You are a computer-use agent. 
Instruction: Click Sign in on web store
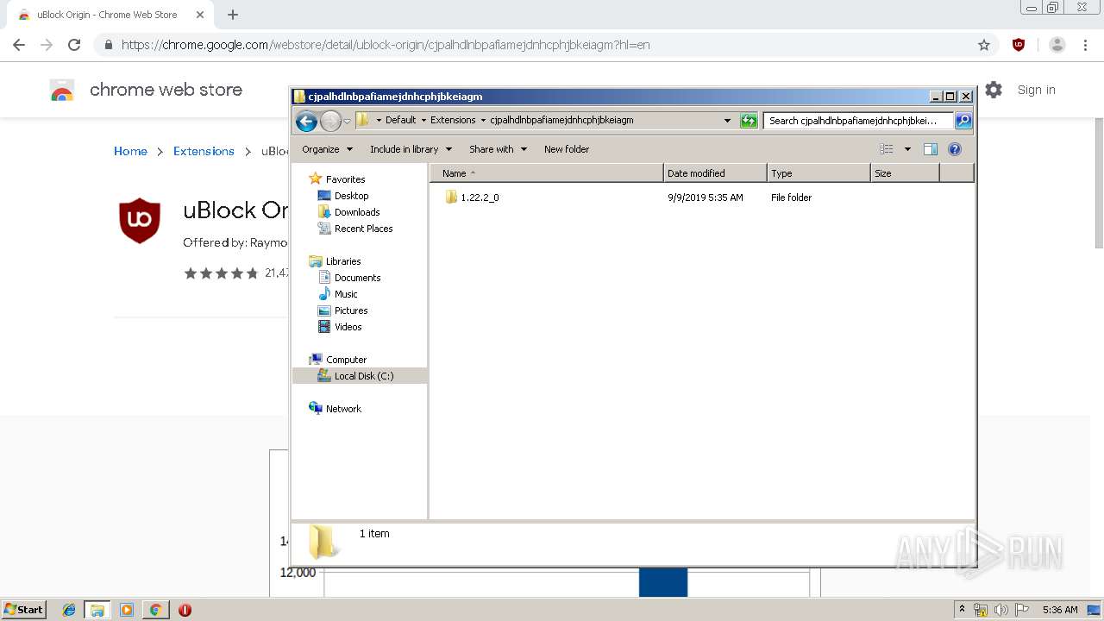[x=1036, y=90]
